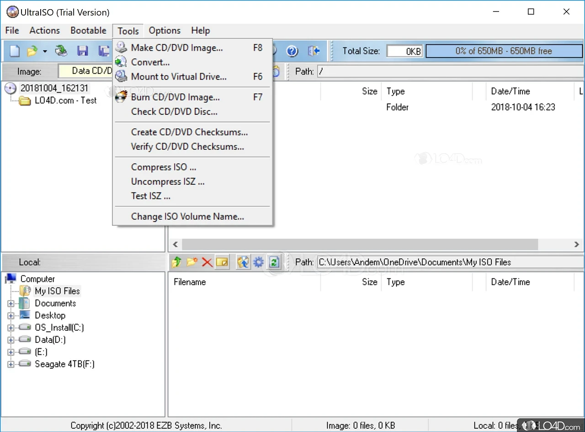
Task: Expand the Desktop tree node
Action: 11,315
